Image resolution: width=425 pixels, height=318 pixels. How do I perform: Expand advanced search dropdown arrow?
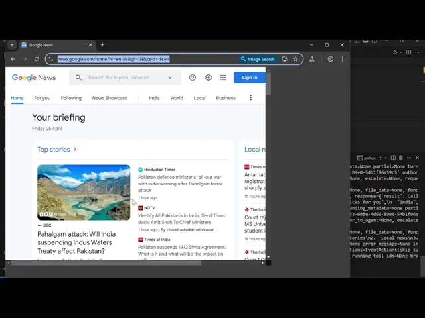(x=170, y=78)
